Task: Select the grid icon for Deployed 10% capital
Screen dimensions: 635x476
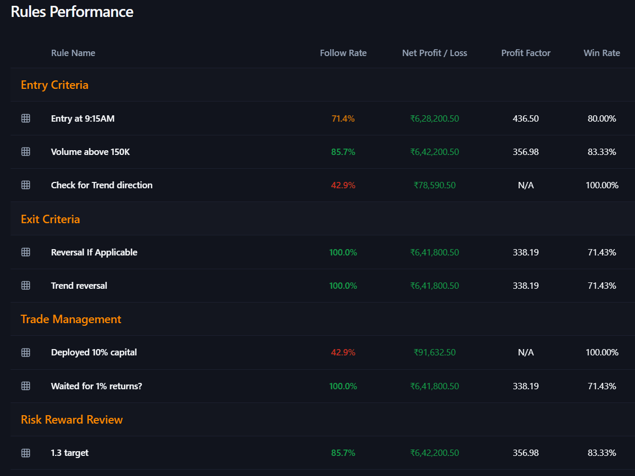Action: tap(25, 352)
